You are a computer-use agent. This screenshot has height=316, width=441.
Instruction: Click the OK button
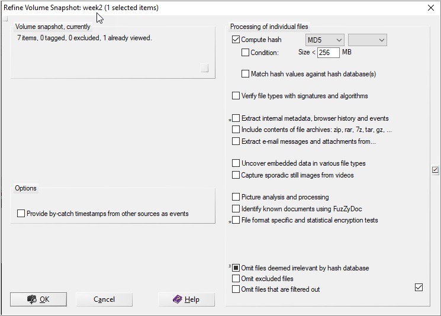(38, 299)
